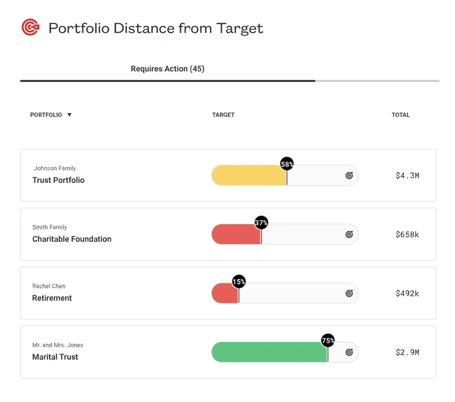The width and height of the screenshot is (455, 402).
Task: Select the 58% marker badge
Action: click(287, 164)
